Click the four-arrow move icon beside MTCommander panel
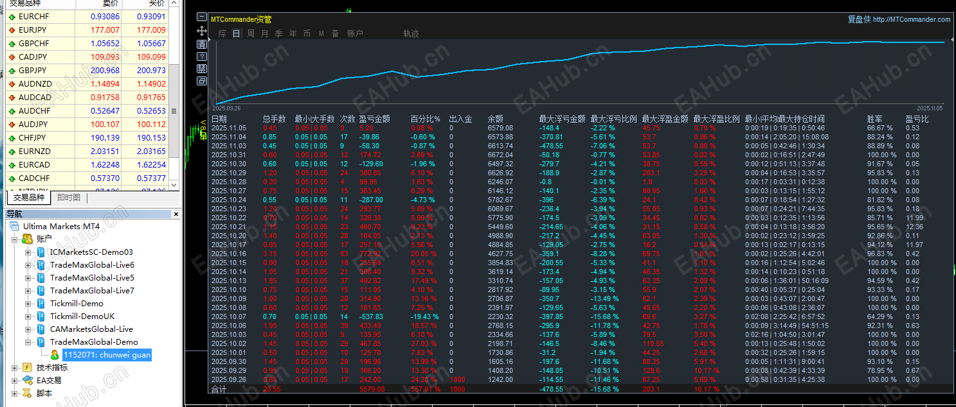The width and height of the screenshot is (956, 407). coord(202,30)
